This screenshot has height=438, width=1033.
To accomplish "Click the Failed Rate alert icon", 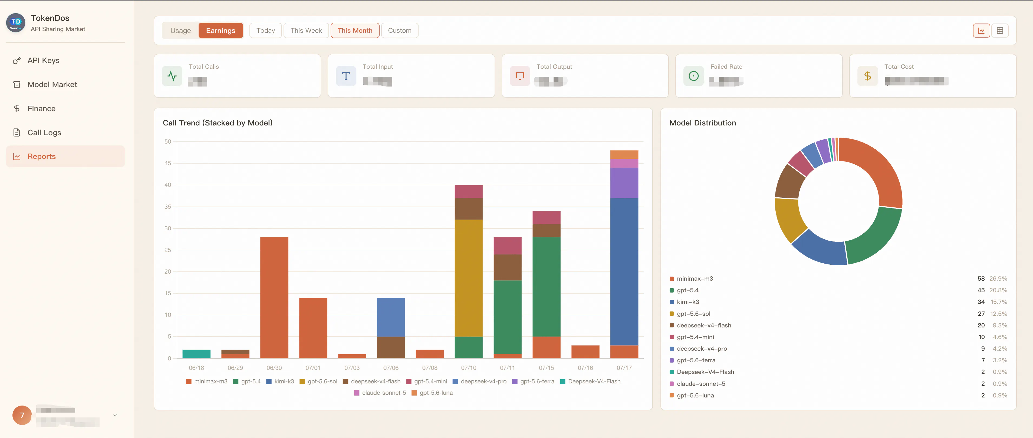I will pyautogui.click(x=693, y=76).
